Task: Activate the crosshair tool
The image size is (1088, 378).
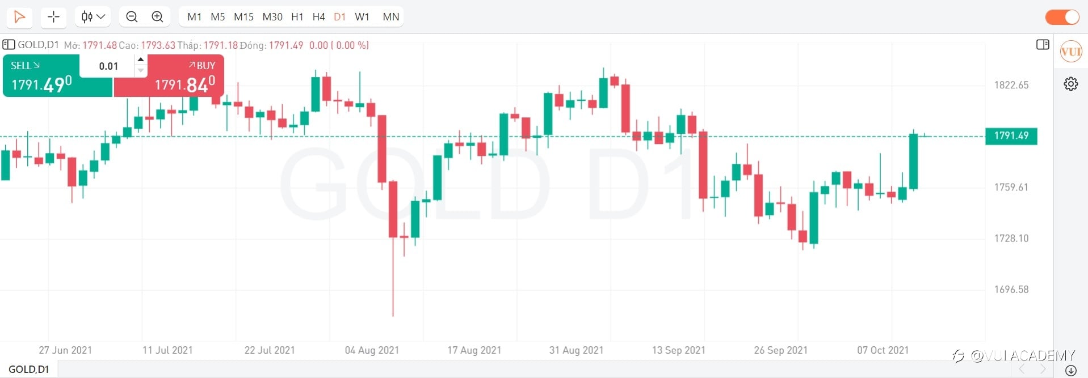Action: (54, 17)
